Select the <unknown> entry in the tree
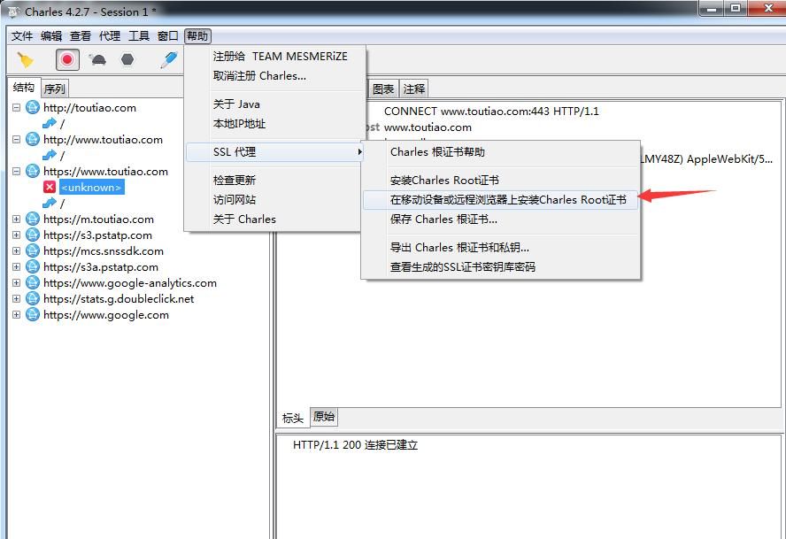This screenshot has width=786, height=539. [x=89, y=187]
